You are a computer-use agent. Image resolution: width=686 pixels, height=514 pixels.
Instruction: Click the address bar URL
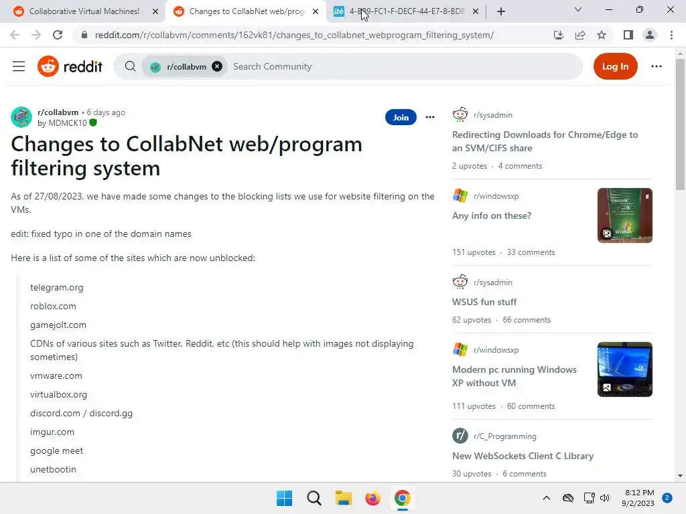[x=295, y=35]
